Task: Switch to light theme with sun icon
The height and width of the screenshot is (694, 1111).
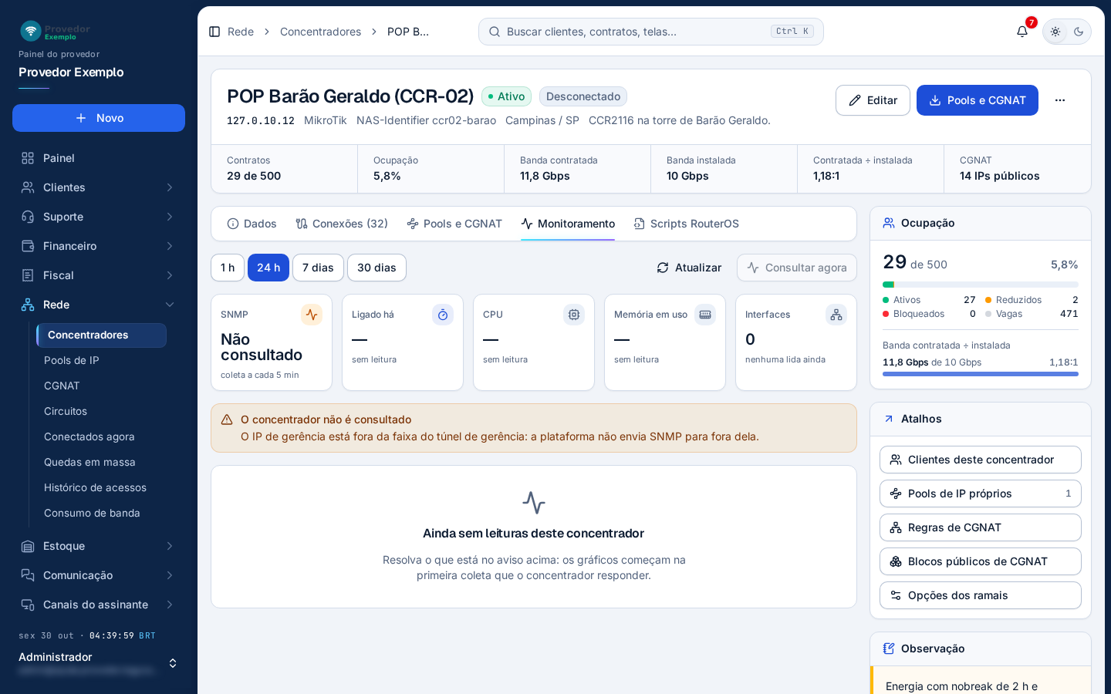Action: [x=1055, y=32]
